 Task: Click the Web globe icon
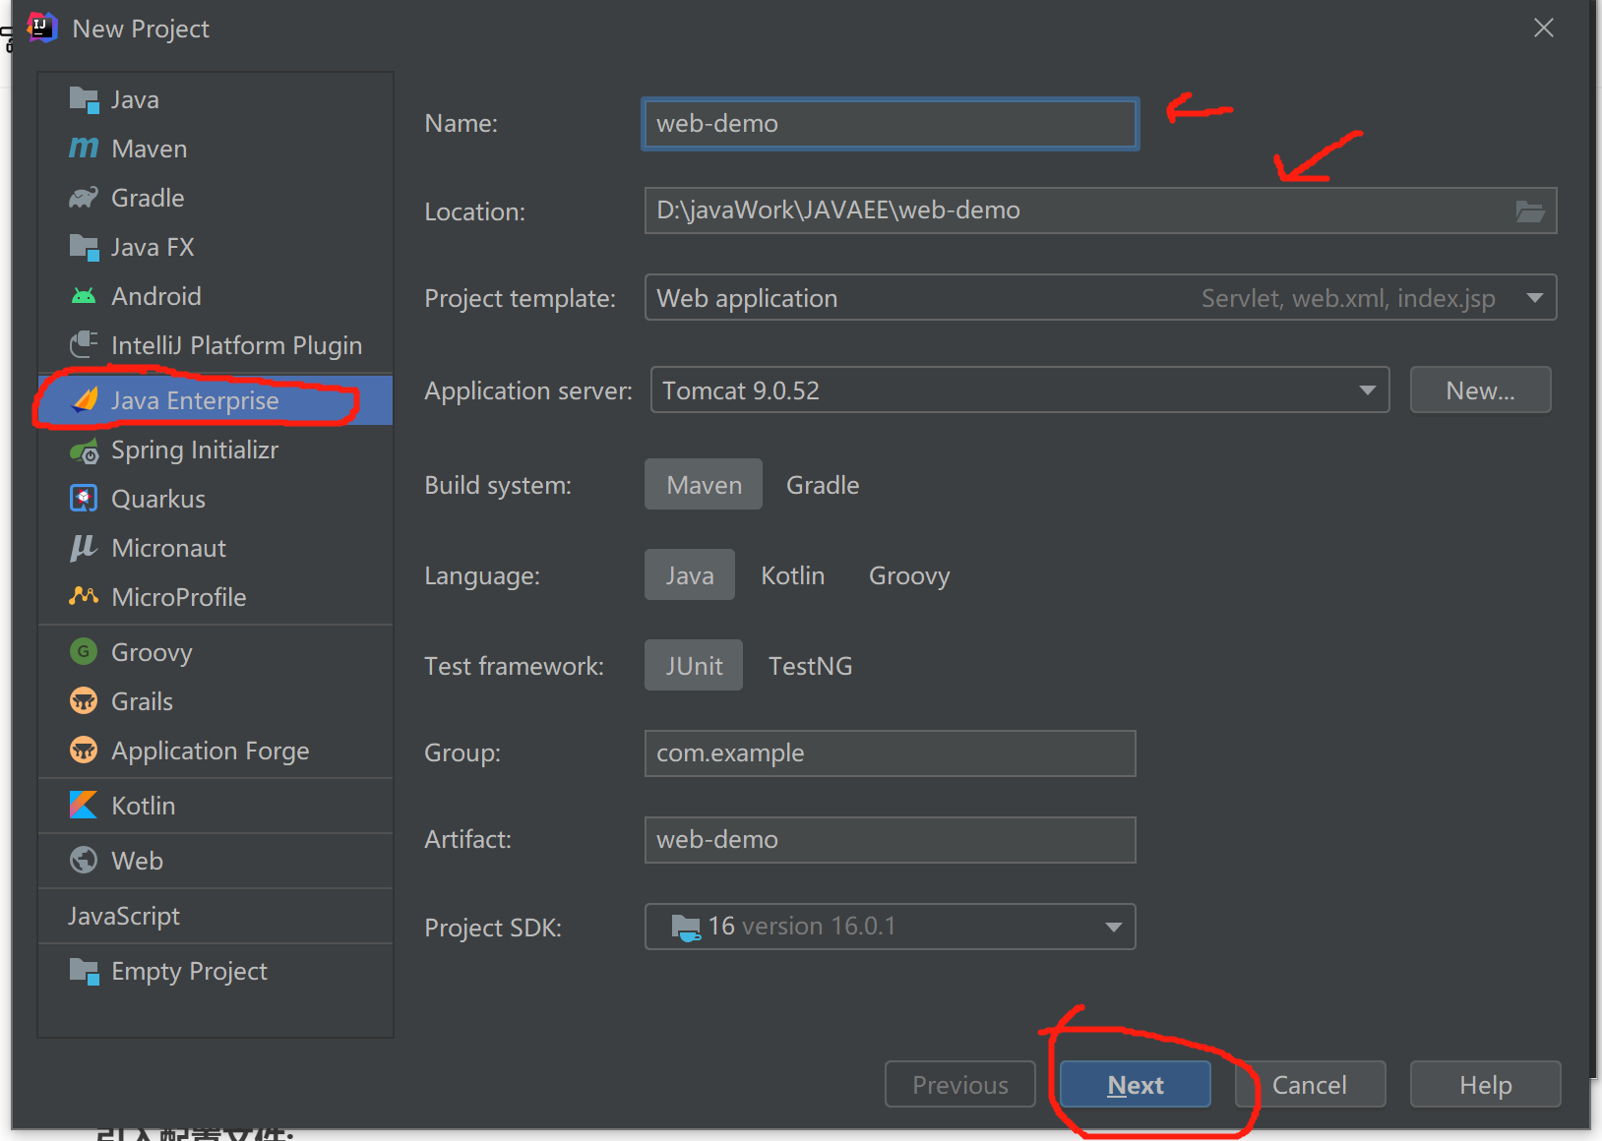point(84,861)
